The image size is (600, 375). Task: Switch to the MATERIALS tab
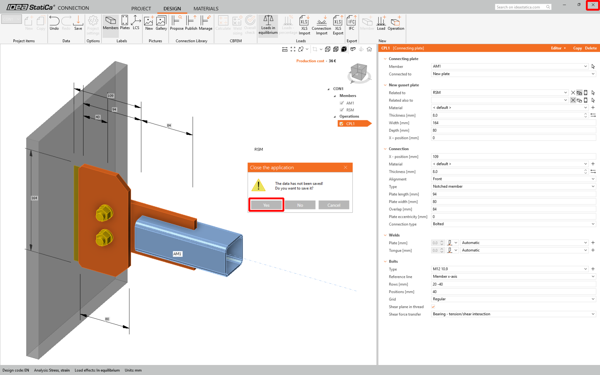click(206, 8)
